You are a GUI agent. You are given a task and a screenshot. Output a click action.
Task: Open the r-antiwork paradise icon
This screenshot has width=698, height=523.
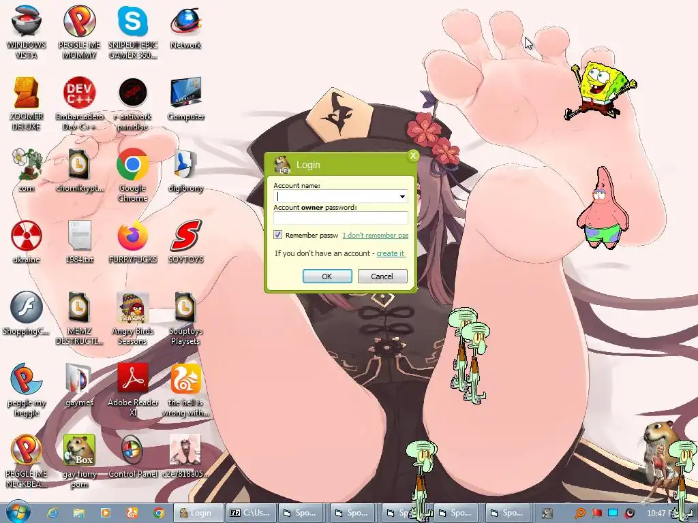(133, 104)
